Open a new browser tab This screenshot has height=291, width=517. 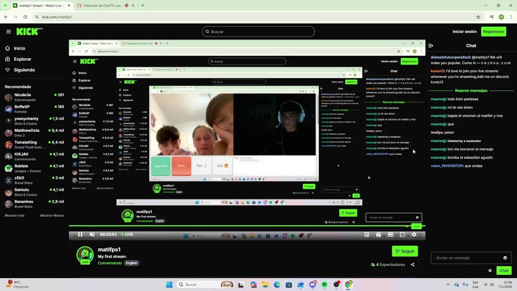(143, 6)
